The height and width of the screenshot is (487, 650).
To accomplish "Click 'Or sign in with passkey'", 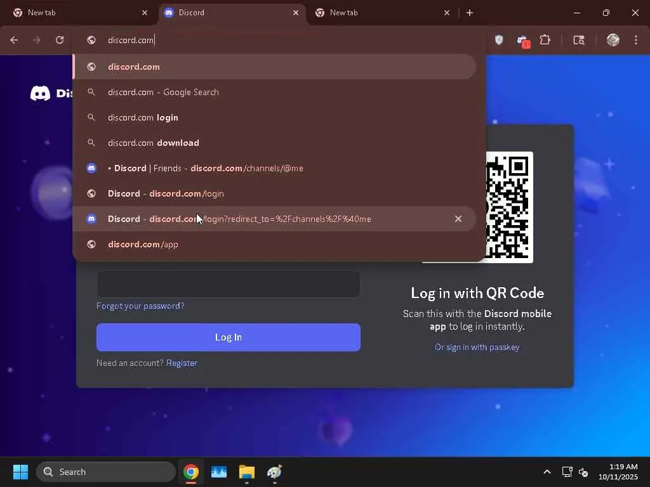I will click(x=477, y=347).
